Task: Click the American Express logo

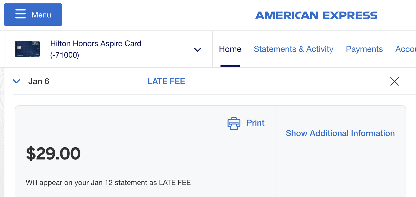Action: pyautogui.click(x=316, y=16)
